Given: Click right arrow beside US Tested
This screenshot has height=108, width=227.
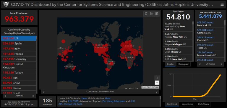Looking at the screenshot, I should pyautogui.click(x=221, y=64).
